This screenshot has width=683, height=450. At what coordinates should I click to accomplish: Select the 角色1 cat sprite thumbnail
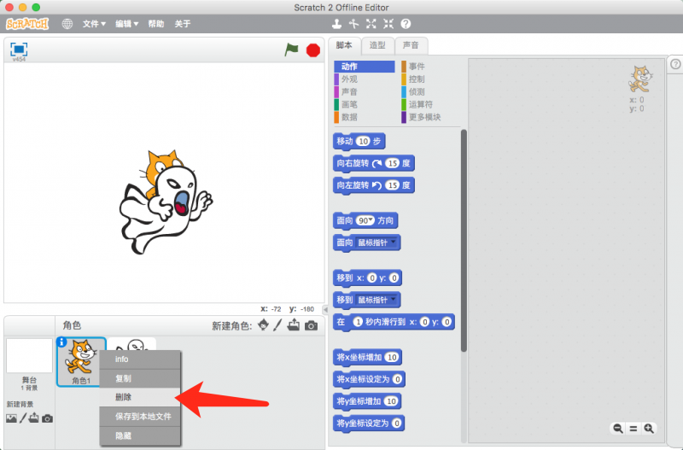[81, 361]
